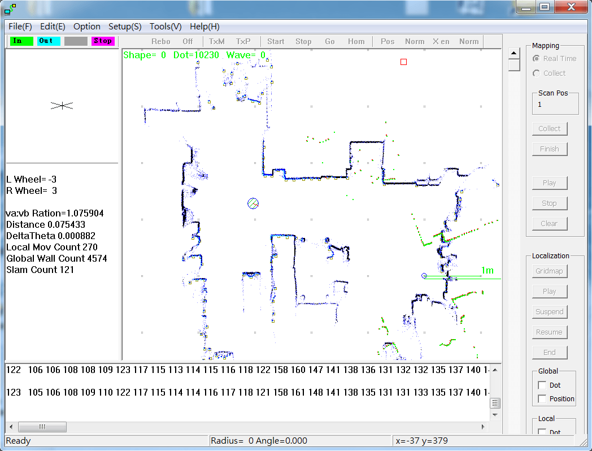
Task: Click the 'Dot=10230' status text on map
Action: click(x=196, y=55)
